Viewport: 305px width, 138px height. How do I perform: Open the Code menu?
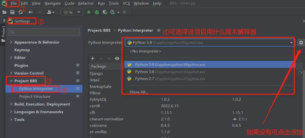pos(70,3)
